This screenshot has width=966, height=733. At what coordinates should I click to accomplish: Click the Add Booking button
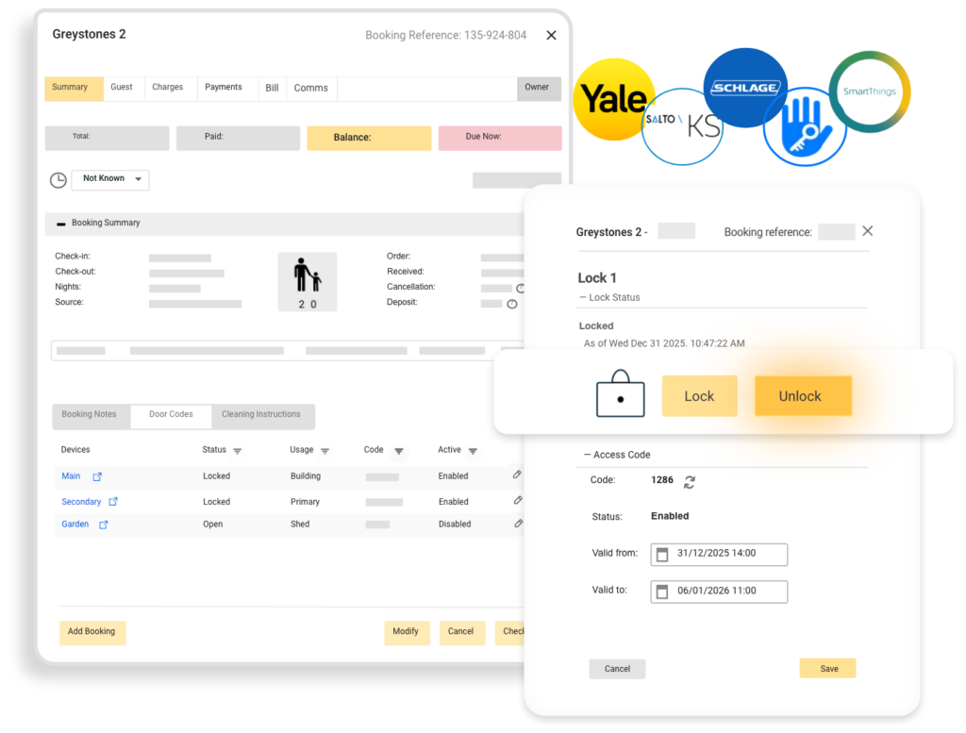[x=92, y=632]
